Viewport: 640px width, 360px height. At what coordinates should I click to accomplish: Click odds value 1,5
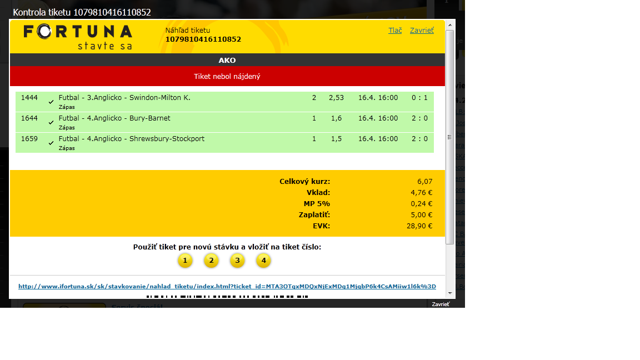[336, 139]
